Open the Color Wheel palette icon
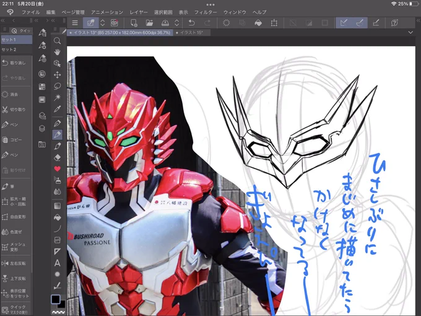The image size is (421, 316). pos(42,74)
